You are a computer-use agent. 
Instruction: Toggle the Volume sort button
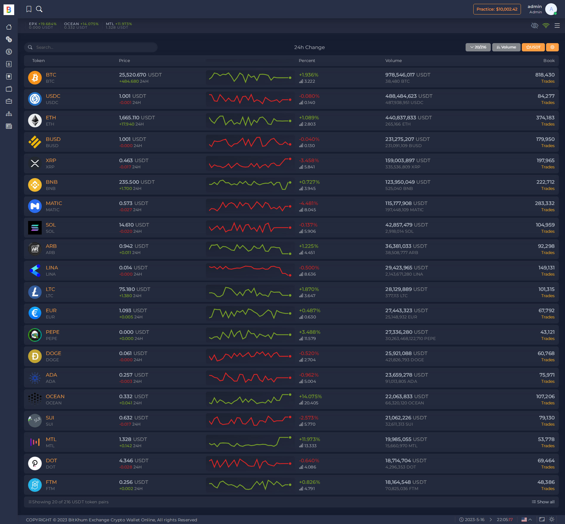point(506,47)
